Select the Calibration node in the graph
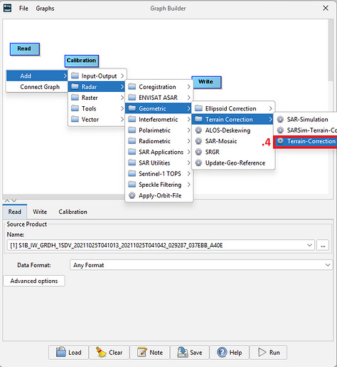Screen dimensions: 337x367 [82, 61]
